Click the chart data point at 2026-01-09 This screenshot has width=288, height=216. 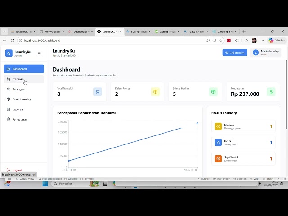pyautogui.click(x=197, y=123)
